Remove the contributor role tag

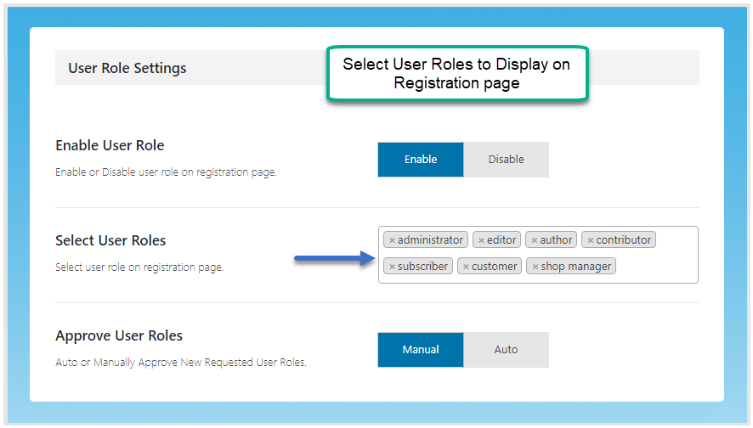[x=591, y=240]
